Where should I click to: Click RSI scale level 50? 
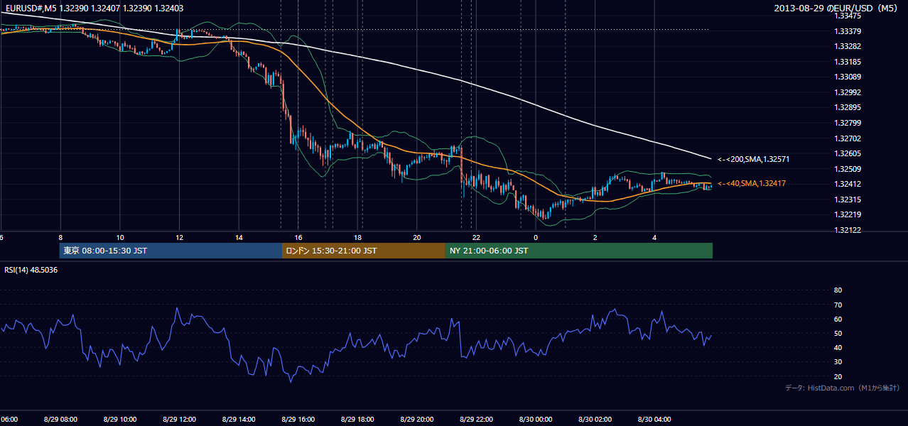[838, 333]
